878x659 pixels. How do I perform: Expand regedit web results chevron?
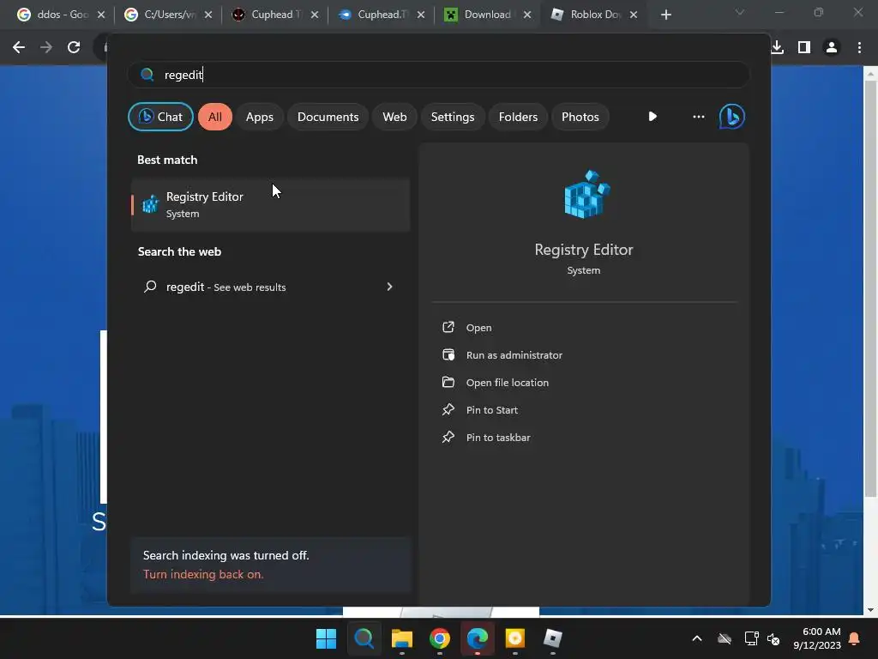(390, 287)
